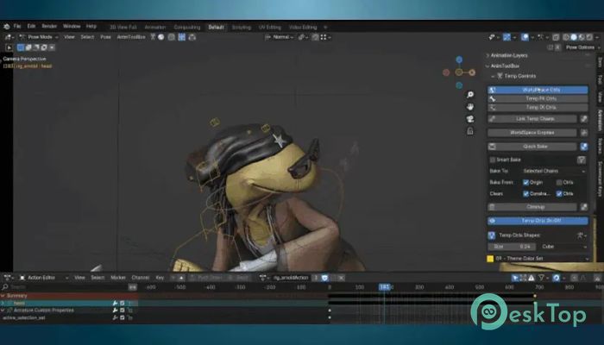Toggle the Temp Ctrls Shapes blue icon
Viewport: 604px width, 345px height.
(x=492, y=235)
